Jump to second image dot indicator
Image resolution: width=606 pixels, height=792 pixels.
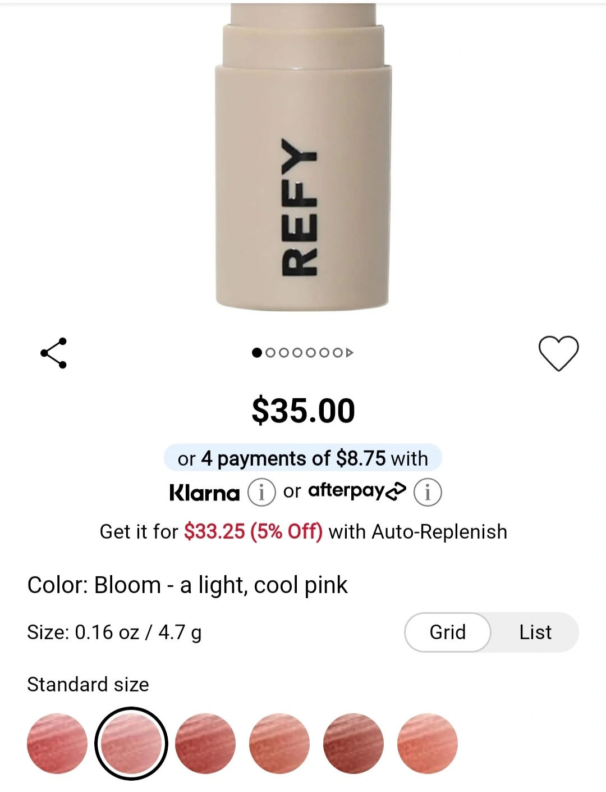click(270, 353)
